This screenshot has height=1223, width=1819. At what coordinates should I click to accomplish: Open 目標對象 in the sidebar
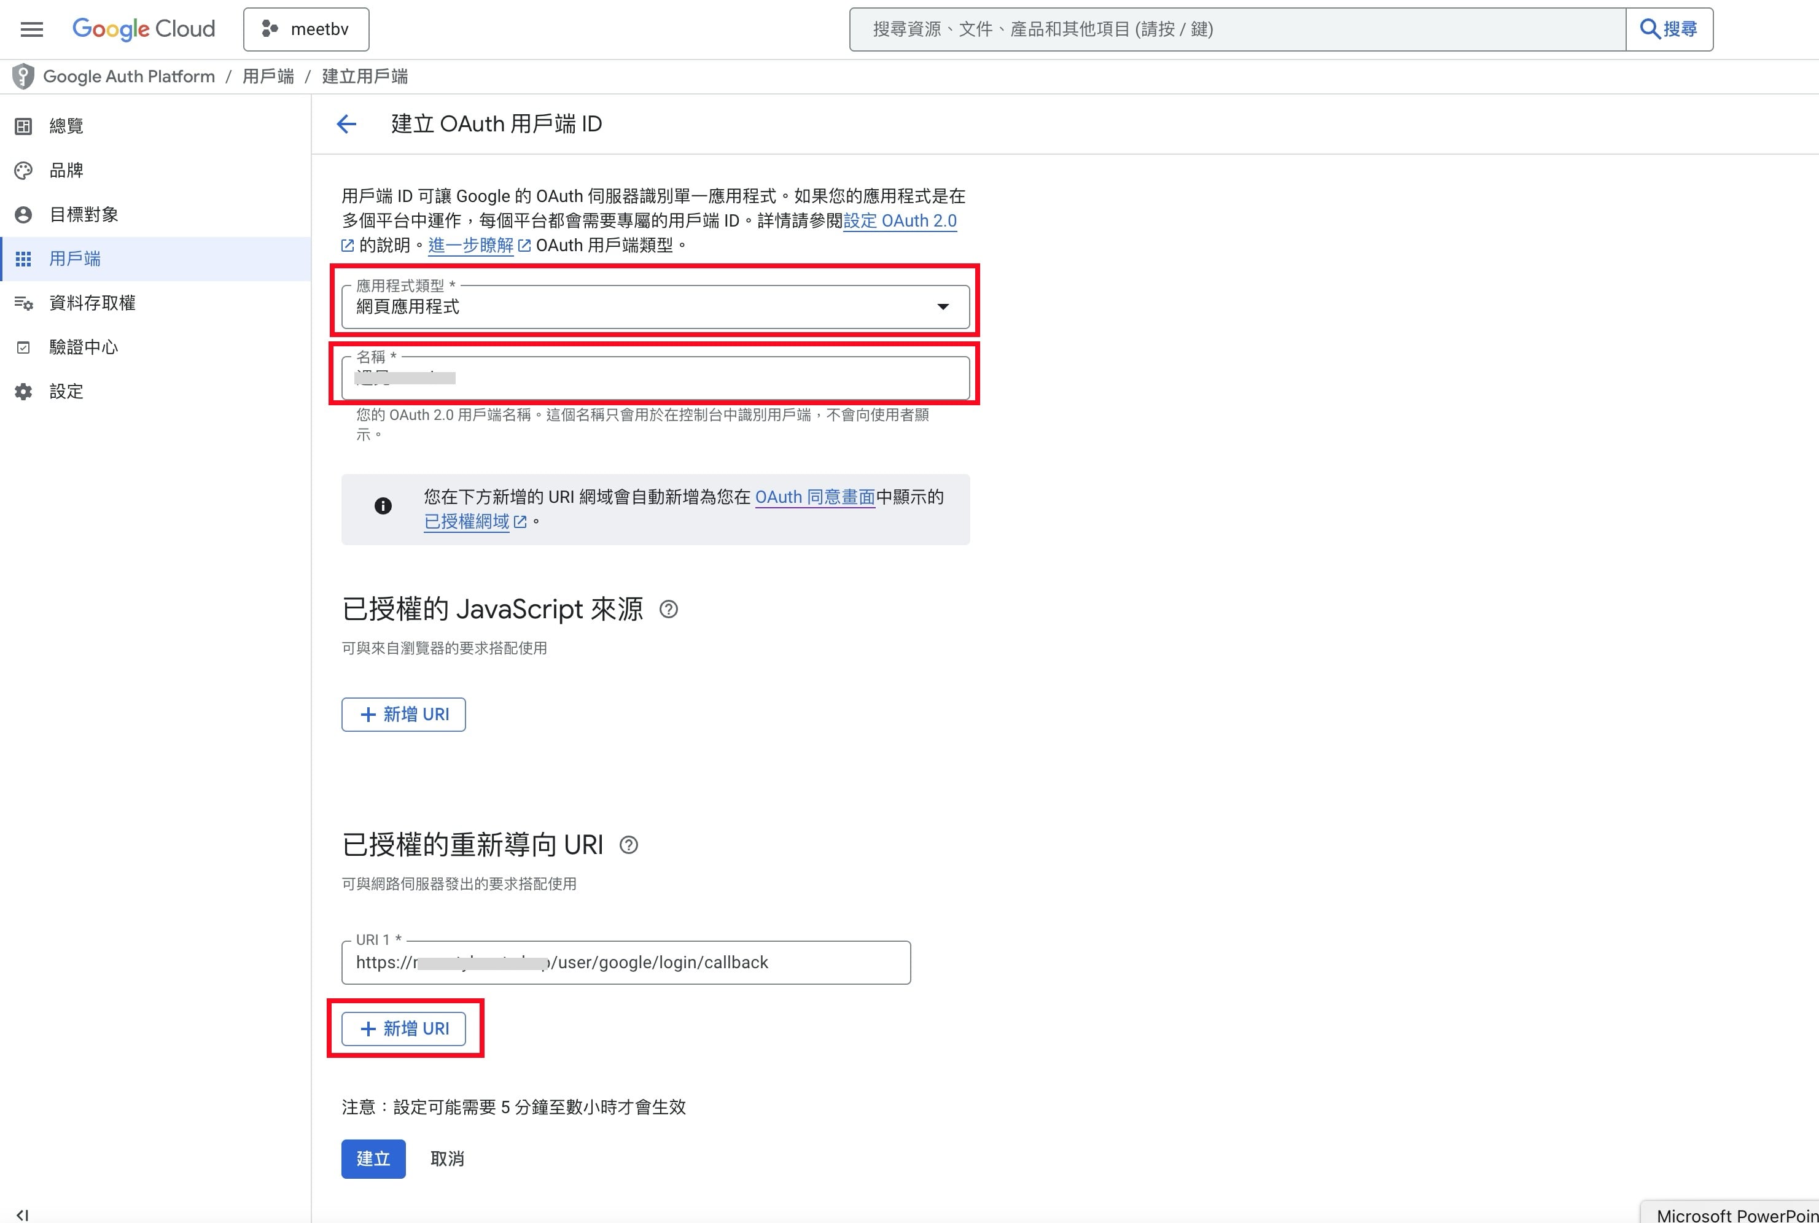tap(156, 214)
